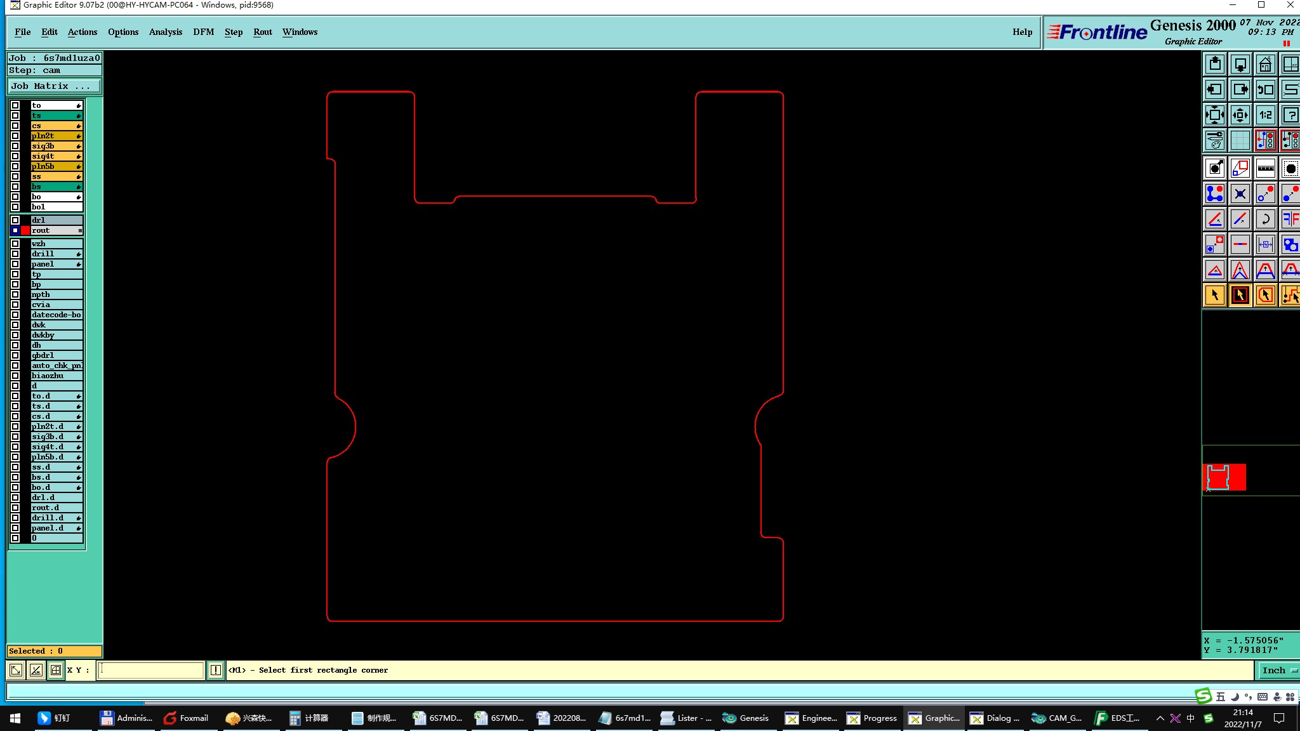
Task: Click the Help button
Action: pyautogui.click(x=1022, y=32)
